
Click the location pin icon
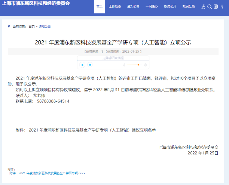[x=9, y=26]
